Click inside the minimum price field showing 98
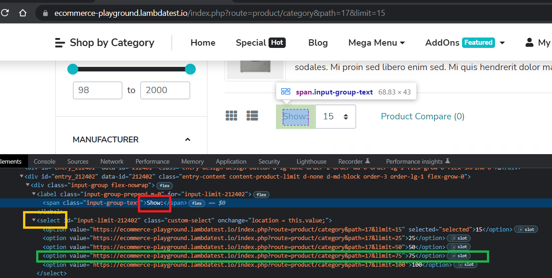Image resolution: width=552 pixels, height=278 pixels. [x=97, y=90]
